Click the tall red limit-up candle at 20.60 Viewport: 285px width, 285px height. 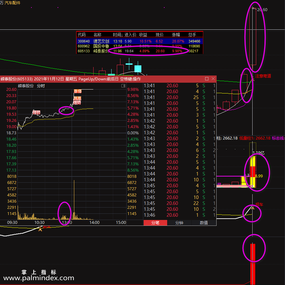click(253, 36)
